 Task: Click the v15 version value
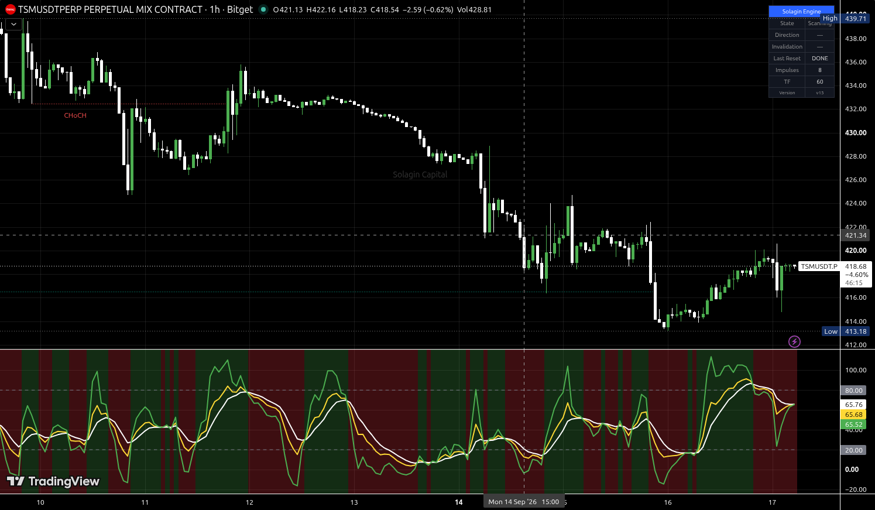(x=820, y=93)
